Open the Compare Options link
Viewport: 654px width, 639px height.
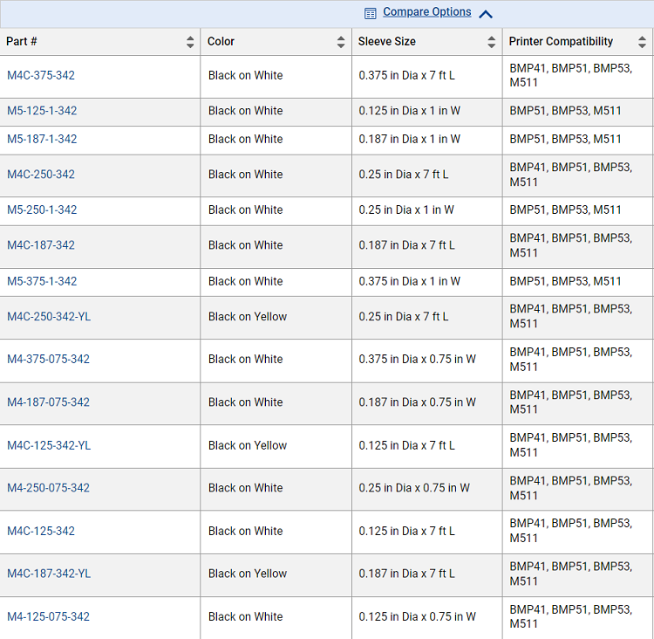click(x=427, y=12)
